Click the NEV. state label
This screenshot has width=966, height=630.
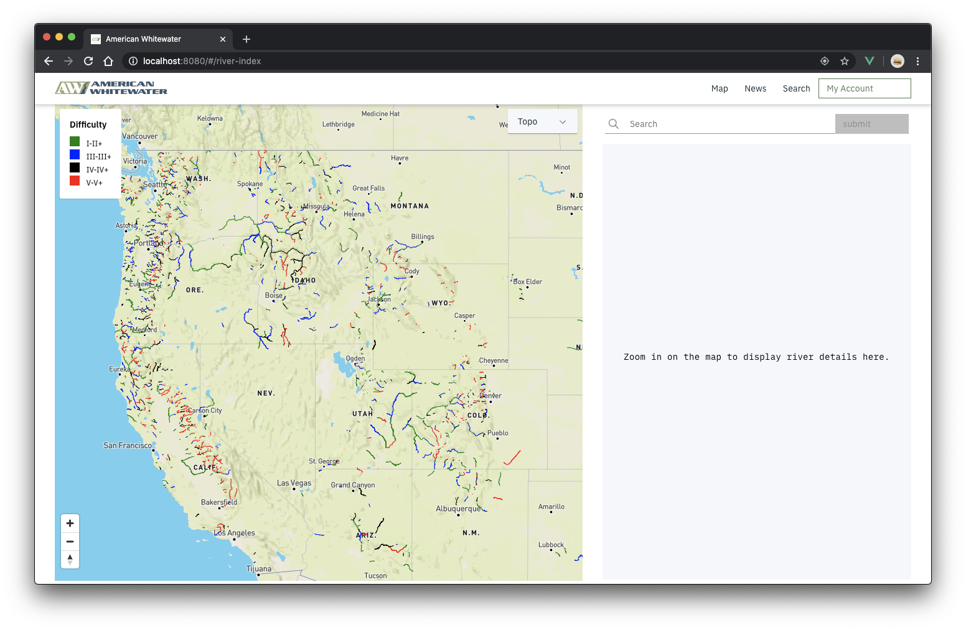pos(266,393)
